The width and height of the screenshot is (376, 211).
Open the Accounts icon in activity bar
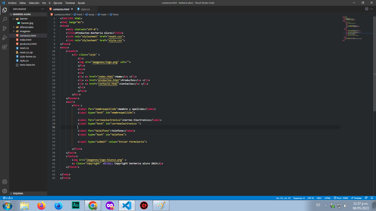click(x=4, y=182)
